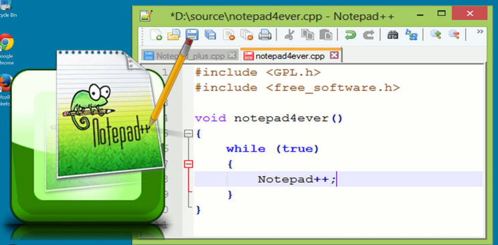Click the line '#include <GPL.h>'
This screenshot has height=245, width=498.
click(x=258, y=73)
